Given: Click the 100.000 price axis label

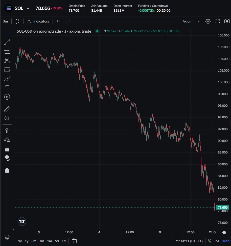Looking at the screenshot, I should click(x=223, y=82).
